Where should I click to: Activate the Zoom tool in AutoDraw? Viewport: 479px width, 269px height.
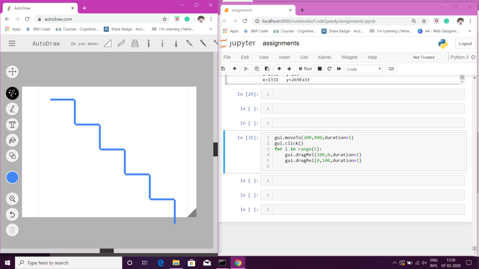pos(12,198)
